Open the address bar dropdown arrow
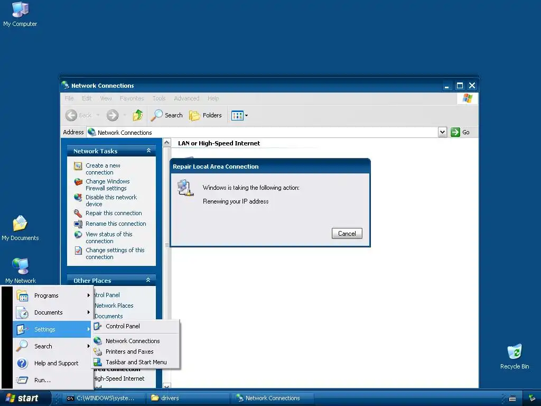Screen dimensions: 541x406 click(442, 132)
